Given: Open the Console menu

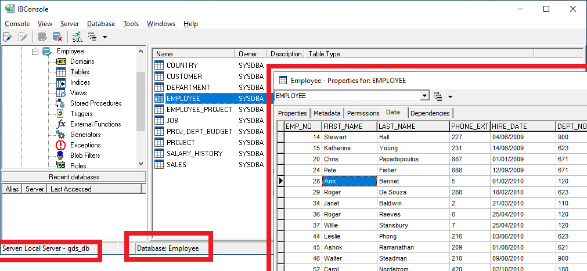Looking at the screenshot, I should click(17, 24).
